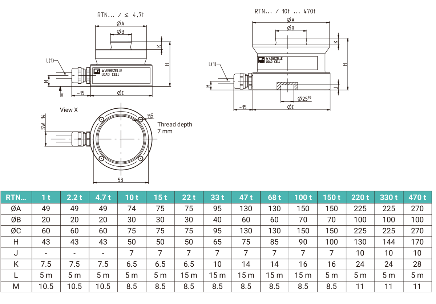Viewport: 436px width, 304px height.
Task: Click the "Thread depth 7 mm" note
Action: pyautogui.click(x=175, y=128)
